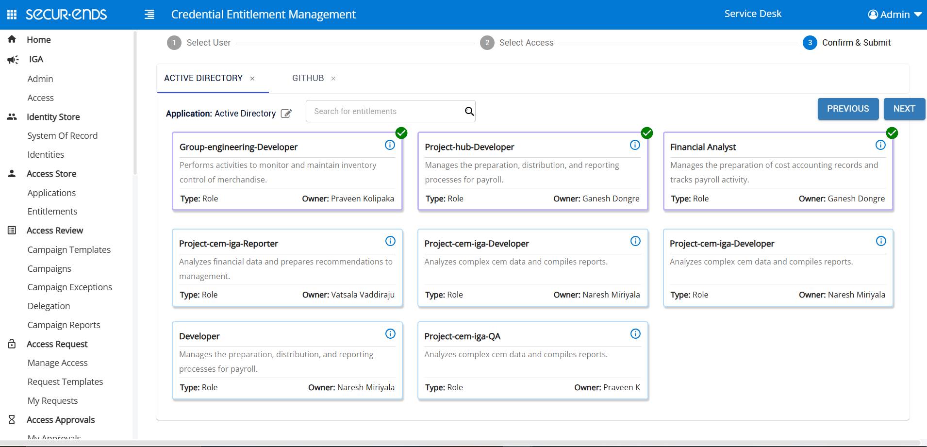Click the IGA megaphone icon

click(x=13, y=59)
